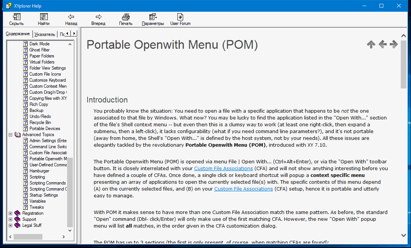Screen dimensions: 411x248
Task: Select the Scripting Commands topic
Action: point(47,183)
